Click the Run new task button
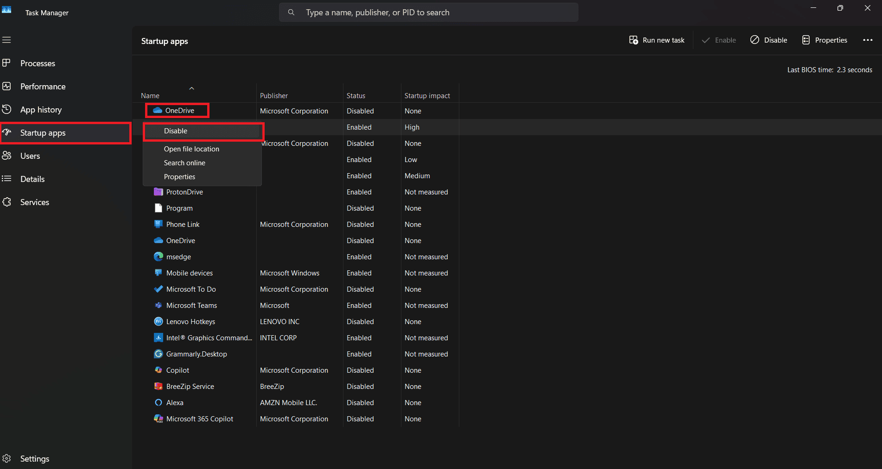The image size is (882, 469). pyautogui.click(x=657, y=40)
